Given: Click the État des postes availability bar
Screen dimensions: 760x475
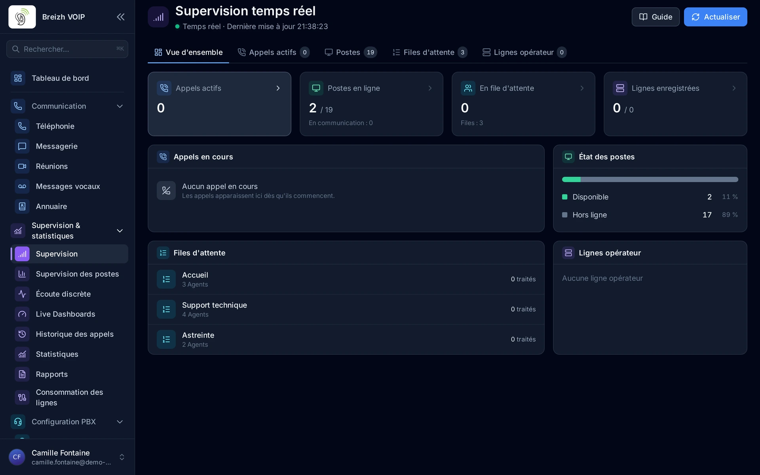Looking at the screenshot, I should [650, 180].
